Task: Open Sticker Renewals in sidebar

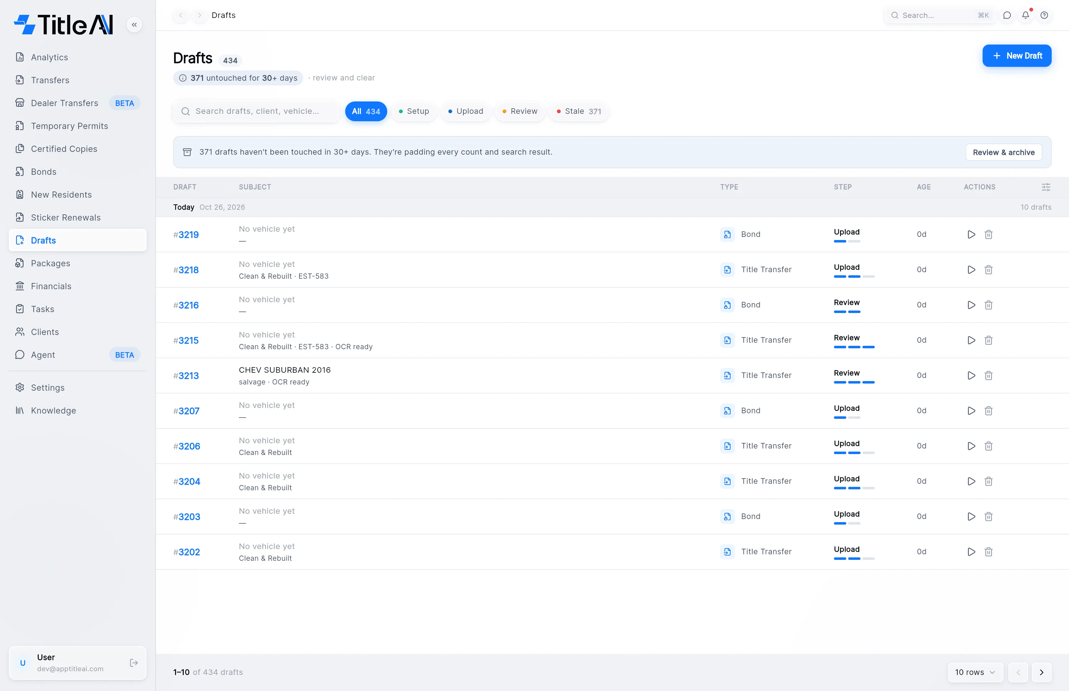Action: 78,218
